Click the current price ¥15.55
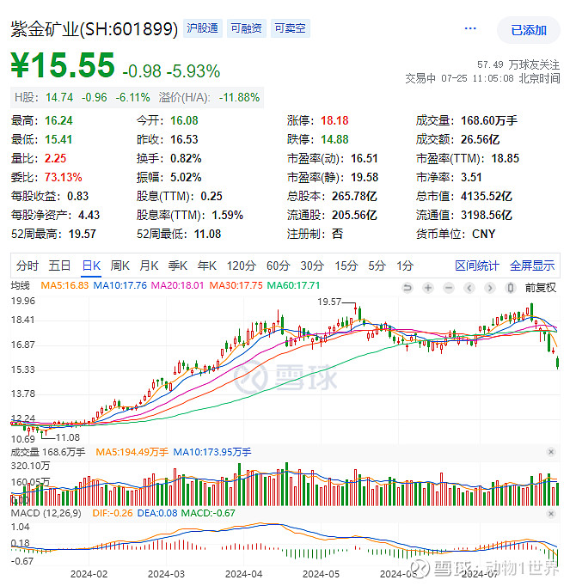Image resolution: width=576 pixels, height=586 pixels. [x=63, y=65]
